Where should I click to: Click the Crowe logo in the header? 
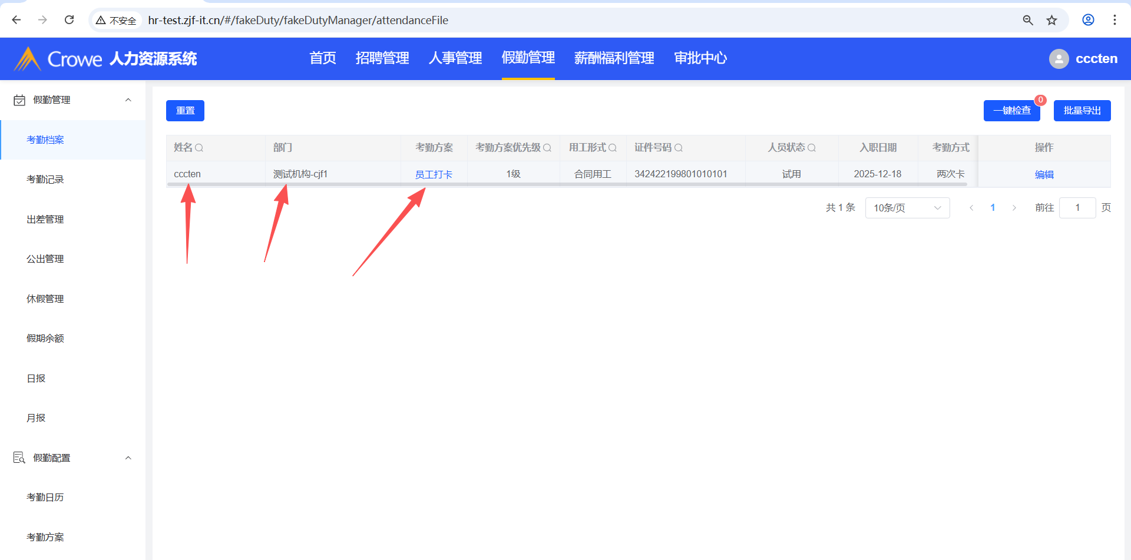pyautogui.click(x=58, y=58)
